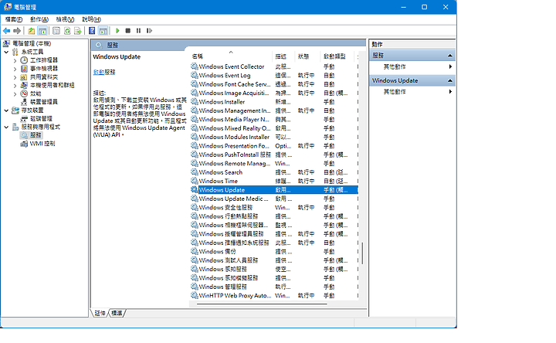Click the vertical scrollbar of the services list
Image resolution: width=556 pixels, height=343 pixels.
point(362,253)
